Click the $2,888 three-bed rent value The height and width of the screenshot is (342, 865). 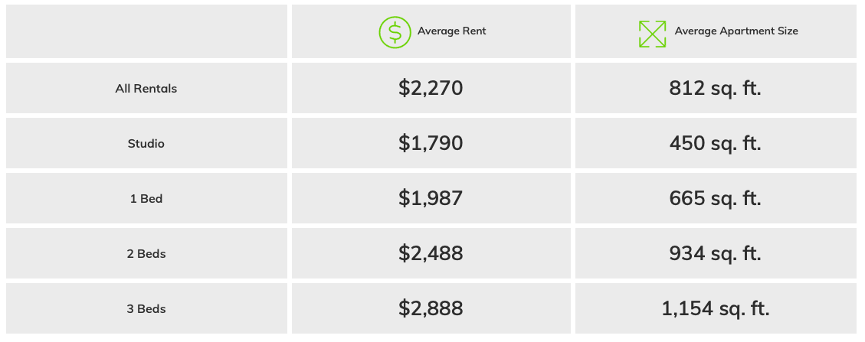pyautogui.click(x=431, y=309)
